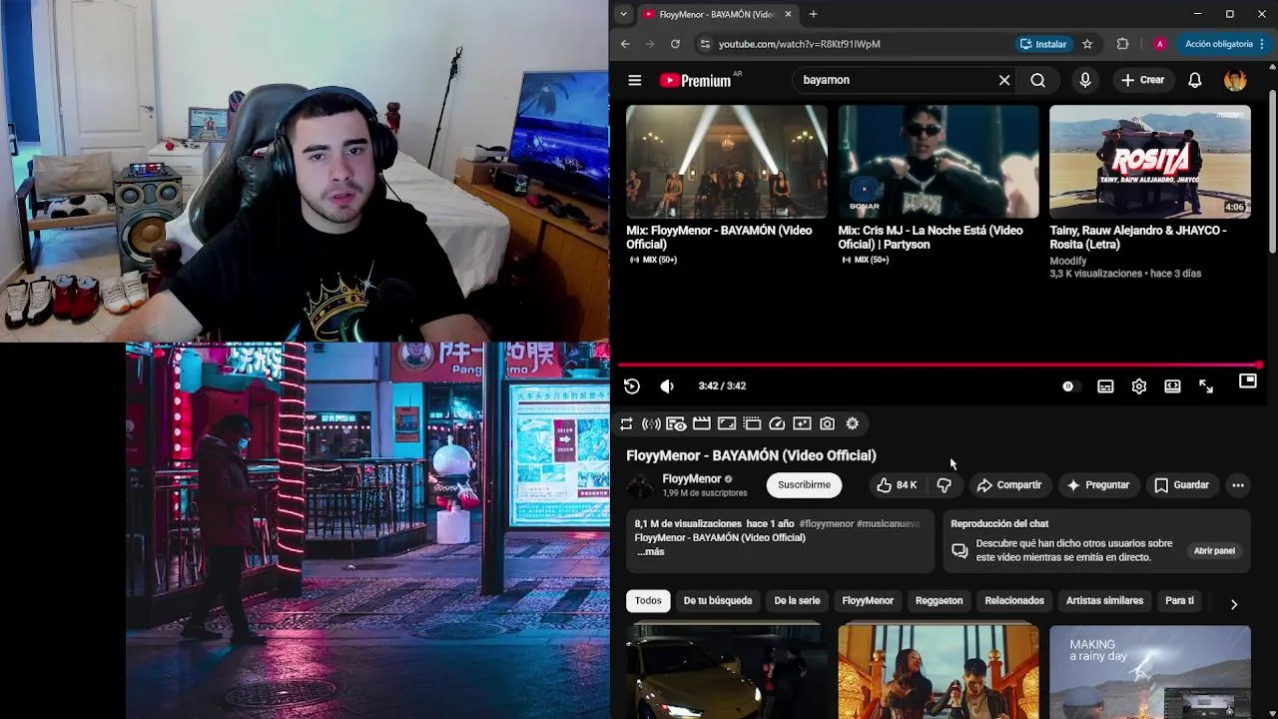Select the De la serie chip
1278x719 pixels.
pyautogui.click(x=797, y=601)
